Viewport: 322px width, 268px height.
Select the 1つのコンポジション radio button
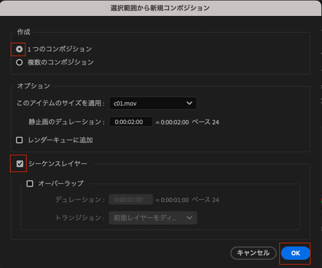(19, 49)
